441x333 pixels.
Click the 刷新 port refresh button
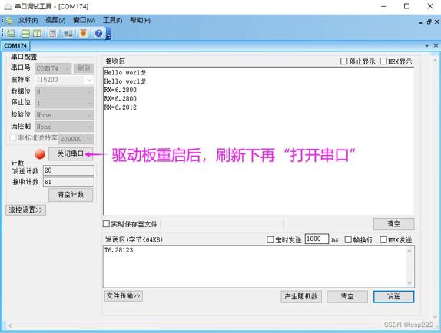tap(84, 68)
